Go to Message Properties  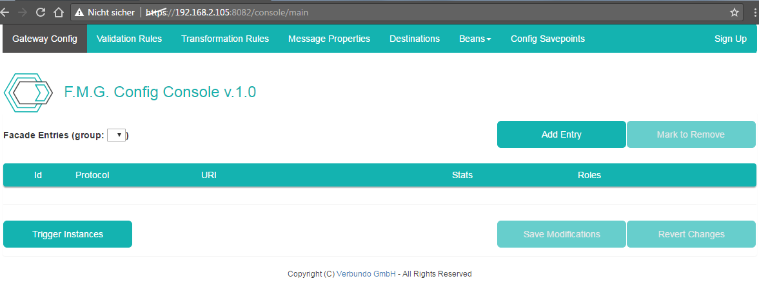click(329, 39)
